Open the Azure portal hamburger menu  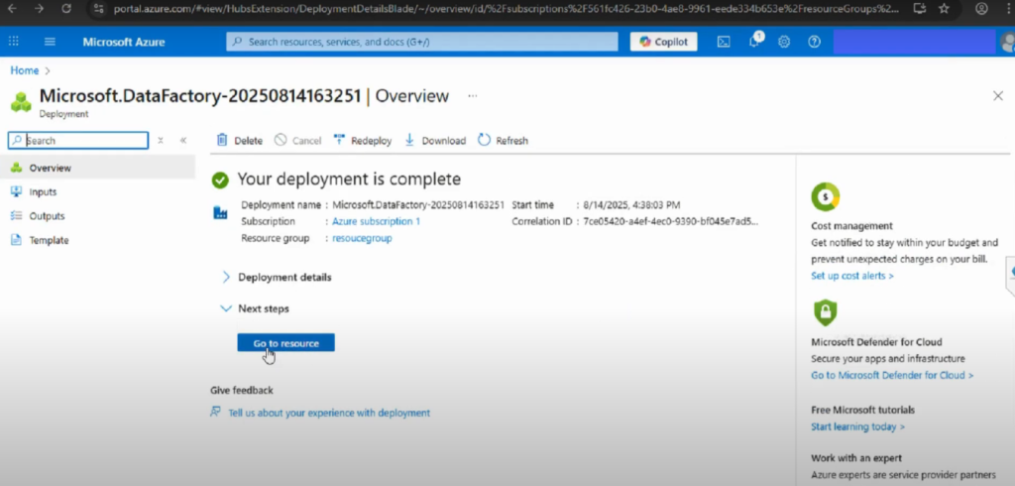(x=50, y=42)
